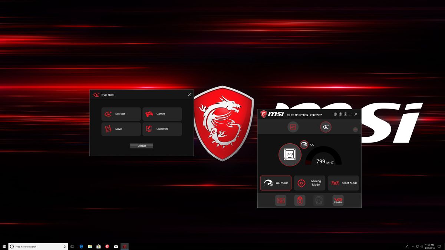The image size is (445, 250).
Task: Select the Gaming preset in Eye Rest window
Action: pos(162,114)
